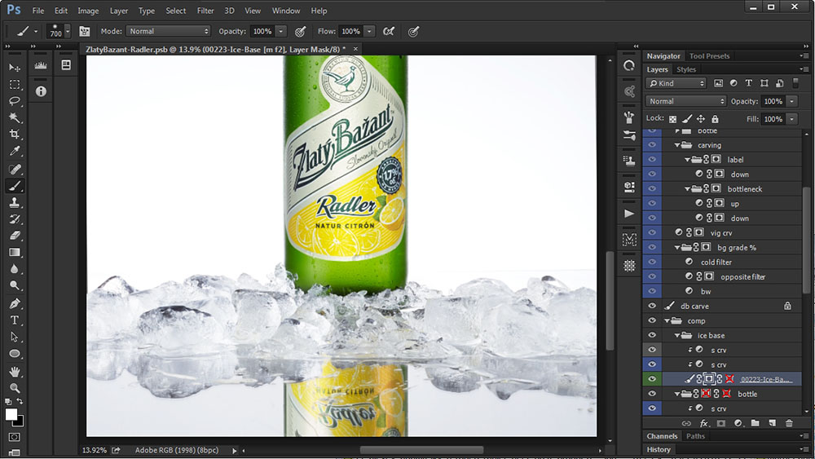Open the brush preset picker arrow
This screenshot has height=459, width=815.
[x=68, y=32]
